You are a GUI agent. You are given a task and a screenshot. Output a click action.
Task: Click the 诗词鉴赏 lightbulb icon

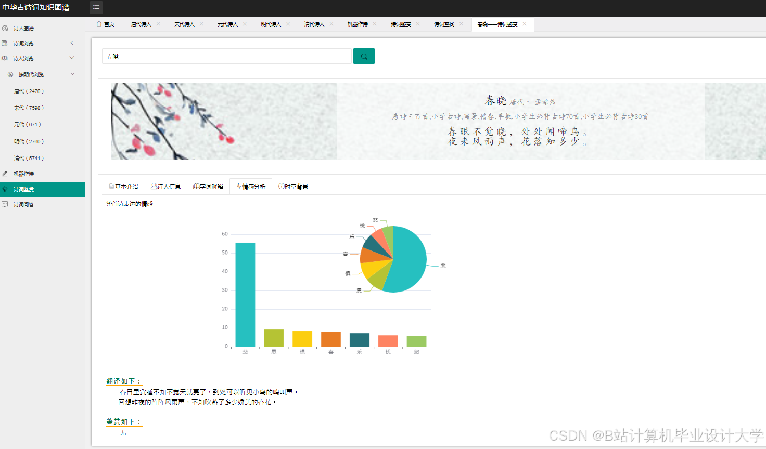(5, 189)
